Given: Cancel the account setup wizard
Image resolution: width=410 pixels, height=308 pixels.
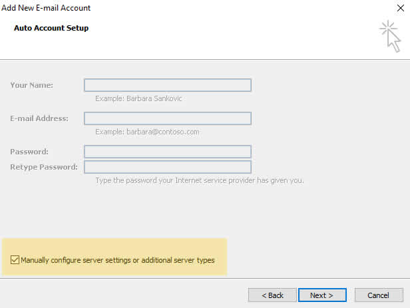Looking at the screenshot, I should pyautogui.click(x=379, y=295).
